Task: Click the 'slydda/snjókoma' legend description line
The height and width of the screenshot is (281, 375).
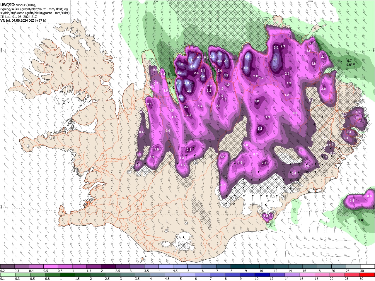Action: coord(35,13)
